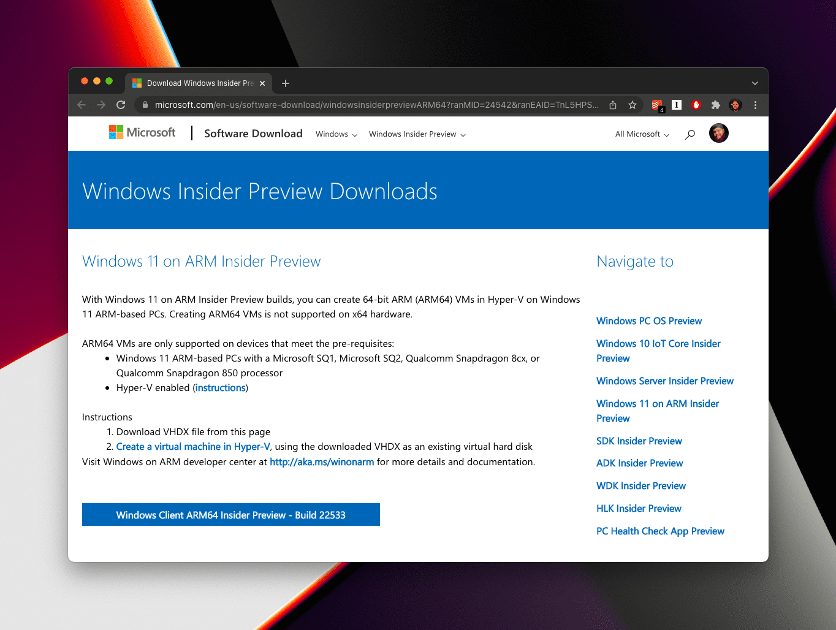This screenshot has width=836, height=630.
Task: Open the Create a virtual machine in Hyper-V link
Action: (192, 446)
